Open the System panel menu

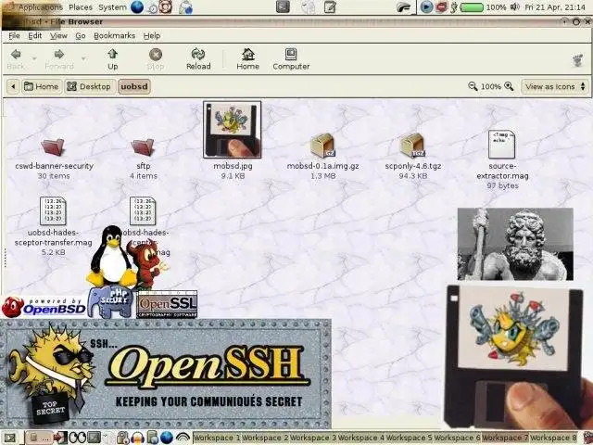tap(112, 7)
